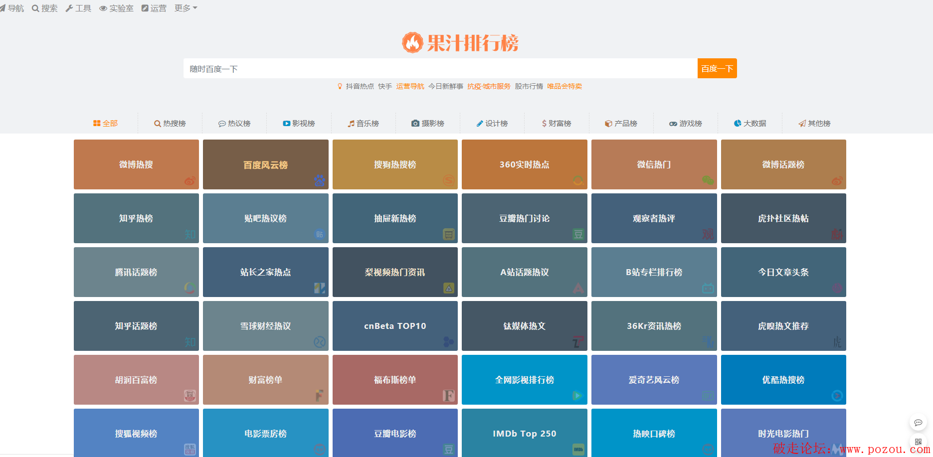Open the 爱奇艺风云榜 card
The width and height of the screenshot is (933, 457).
[x=654, y=380]
